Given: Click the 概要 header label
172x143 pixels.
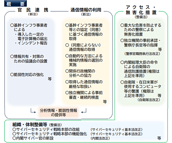Looking at the screenshot, I should pyautogui.click(x=16, y=4).
